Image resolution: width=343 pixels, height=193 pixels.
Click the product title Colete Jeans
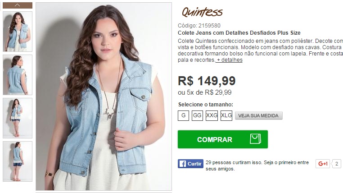(x=239, y=33)
